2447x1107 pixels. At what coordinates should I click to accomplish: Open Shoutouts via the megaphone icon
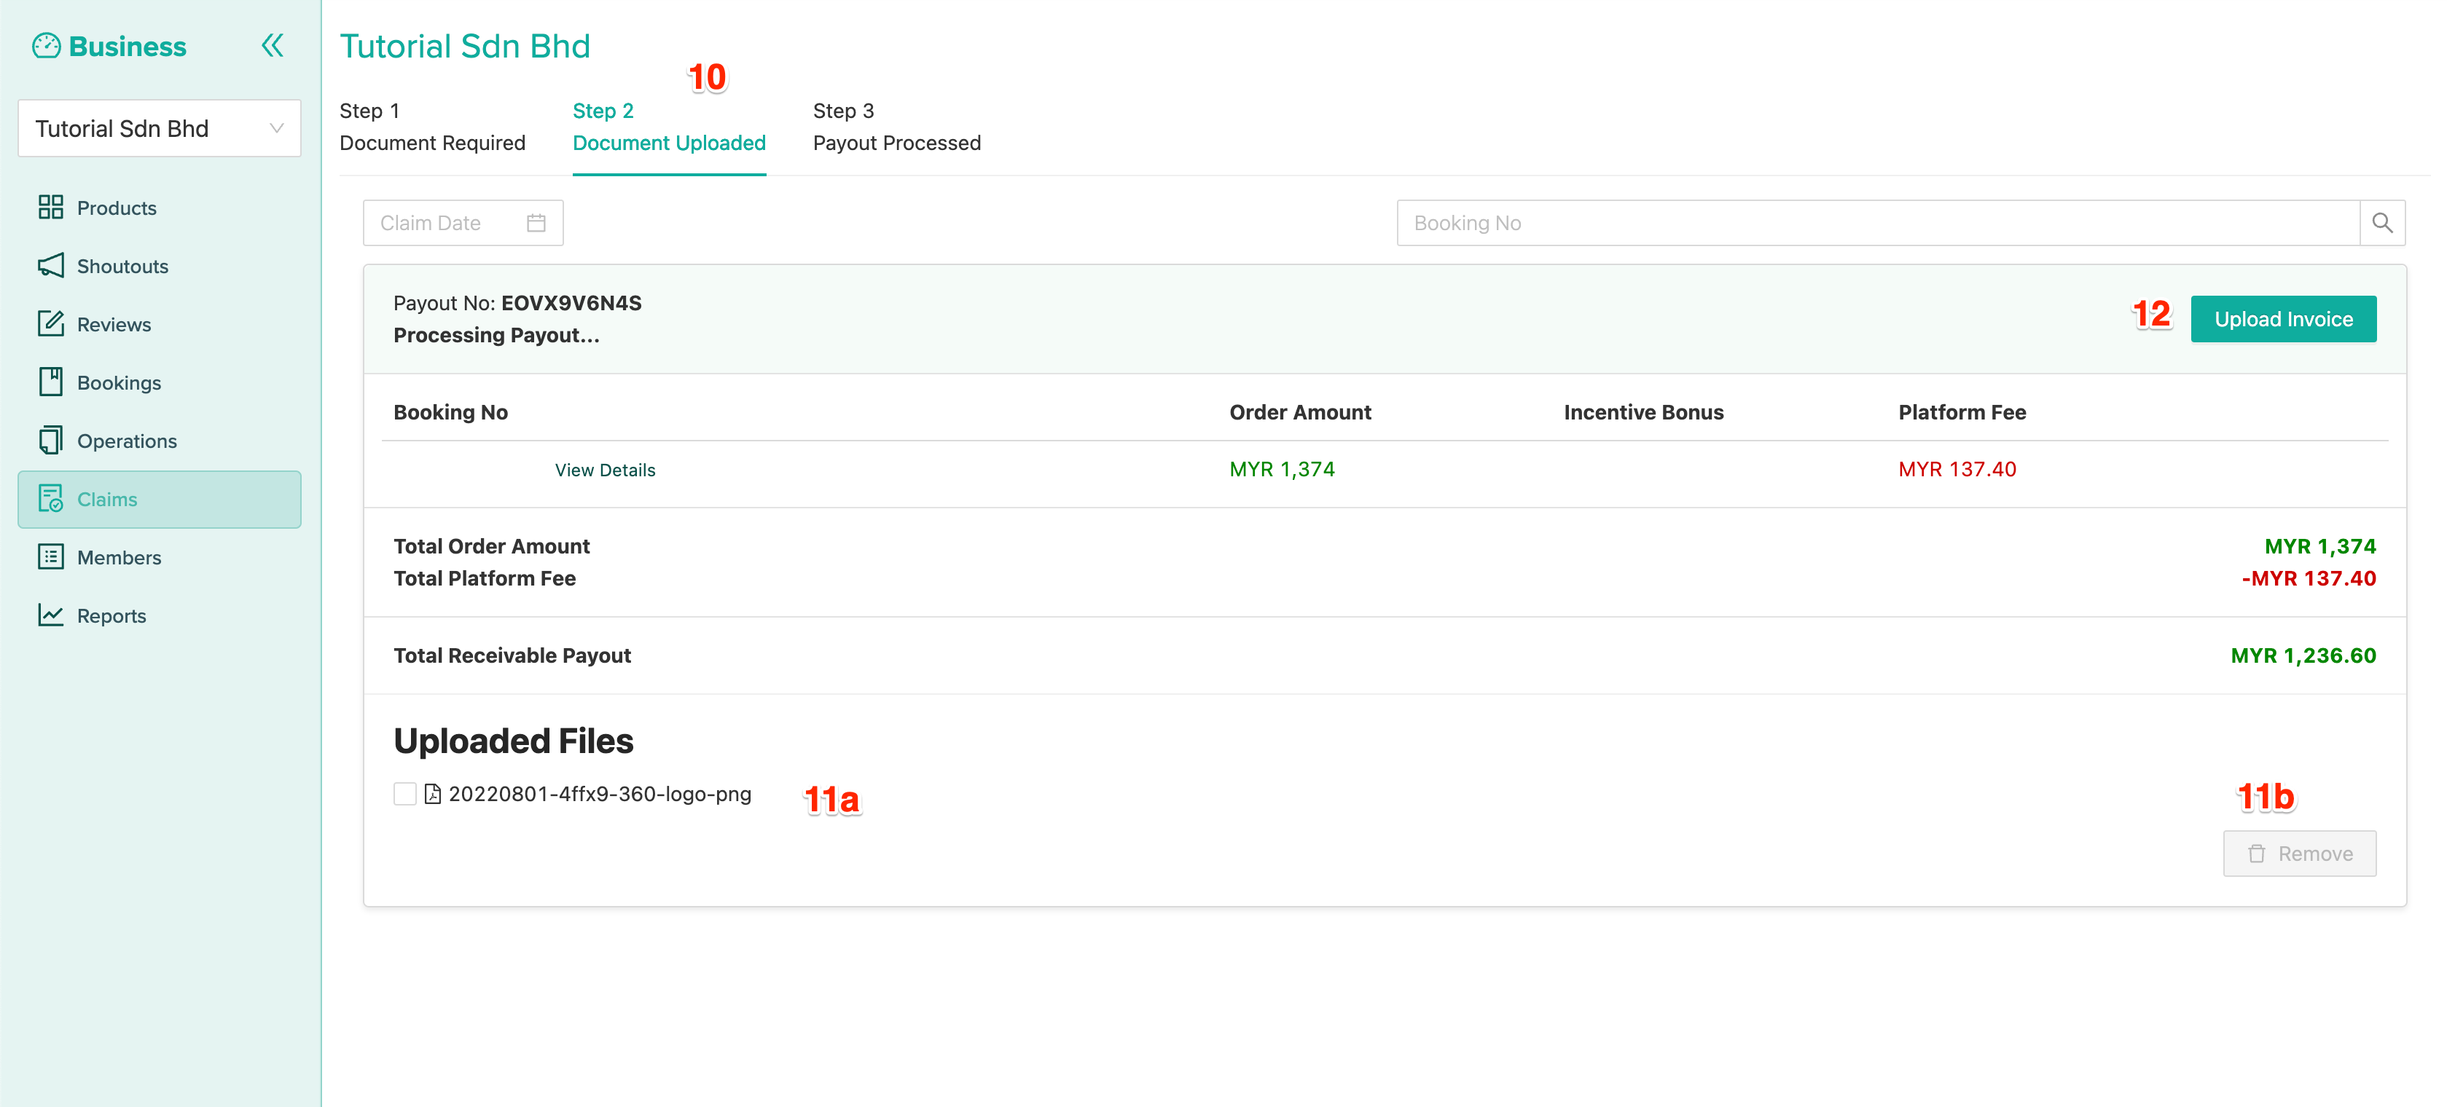(x=50, y=266)
